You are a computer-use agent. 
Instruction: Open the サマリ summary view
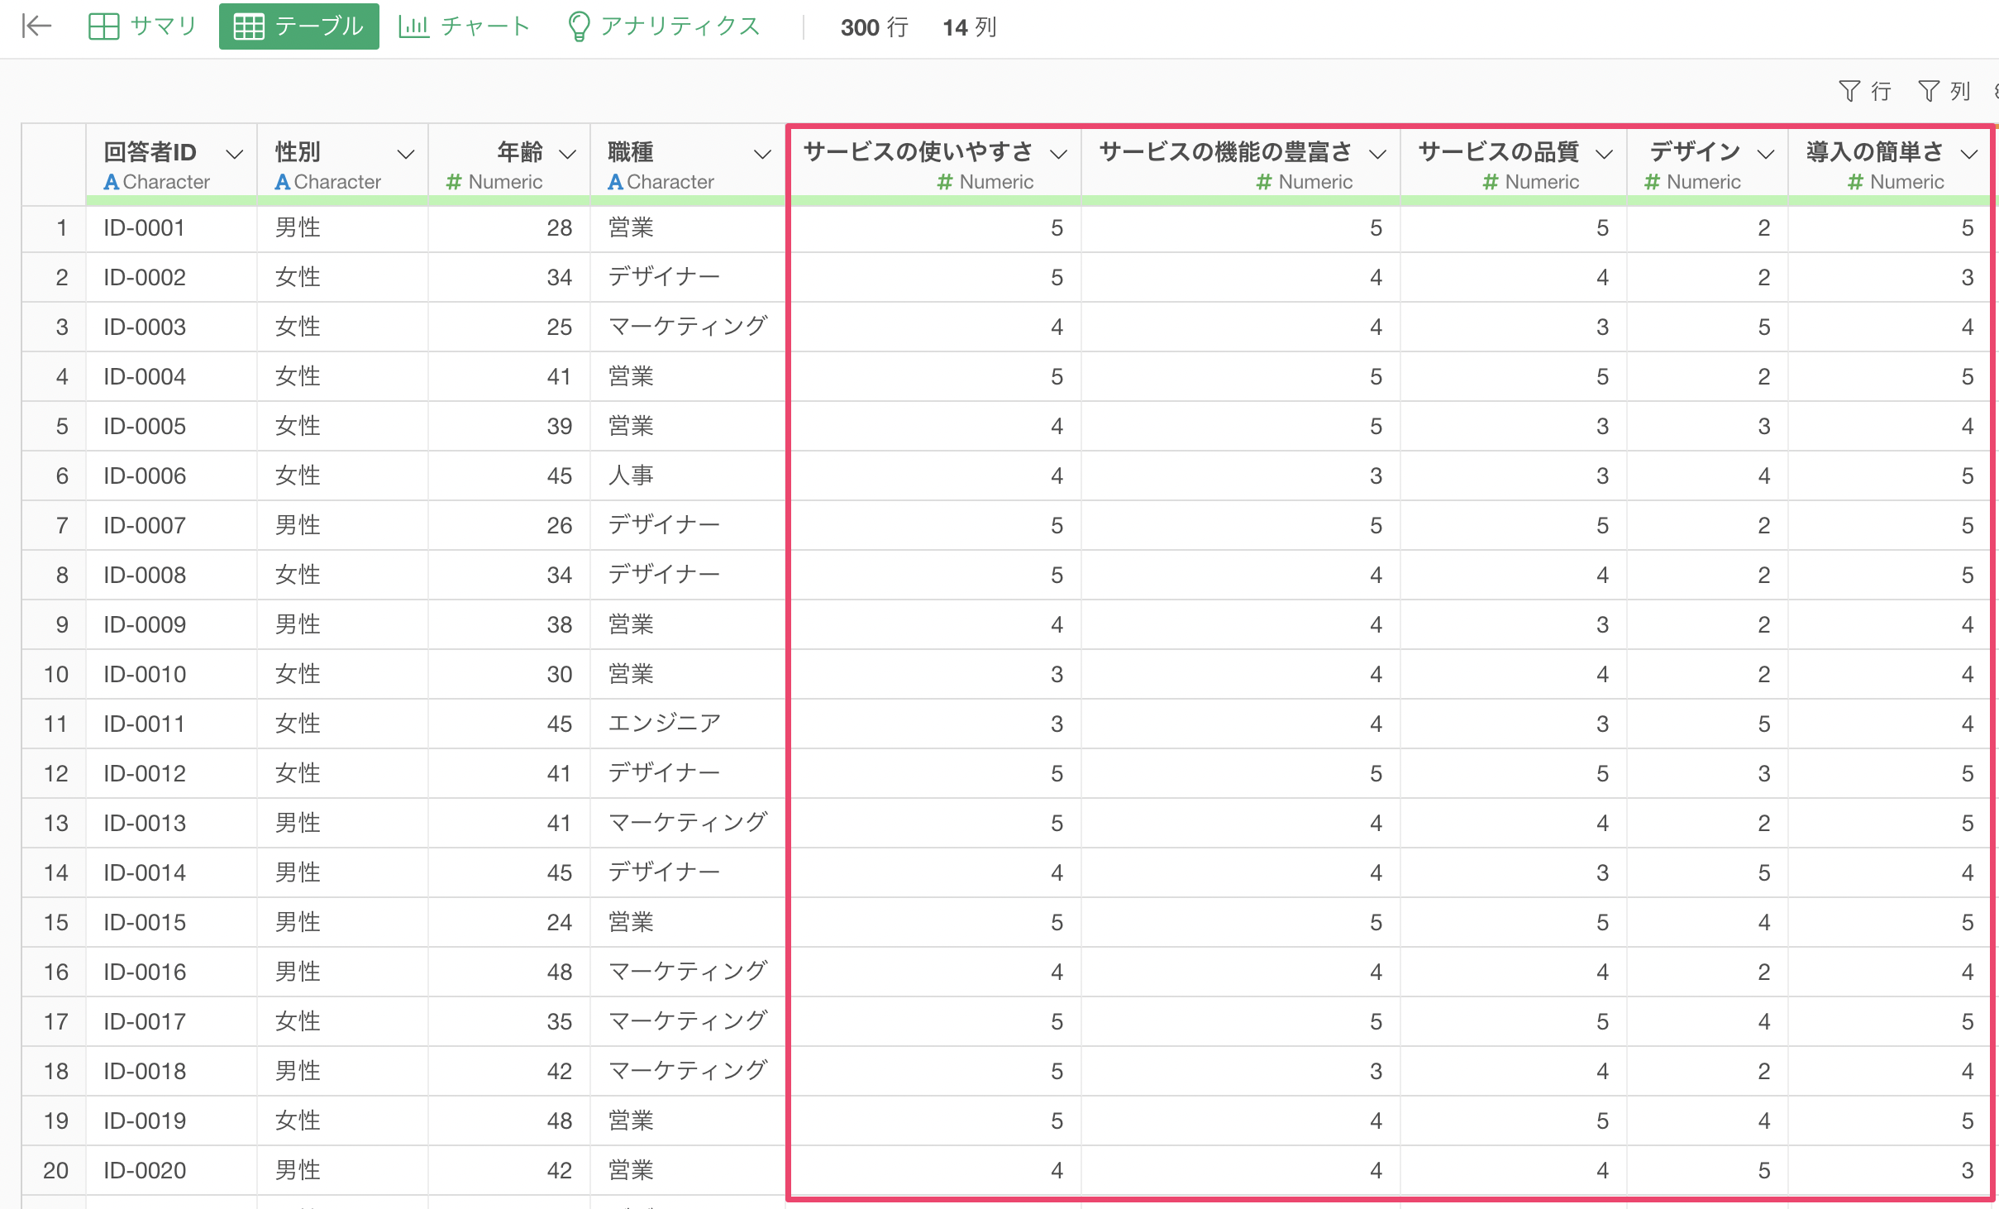click(142, 26)
